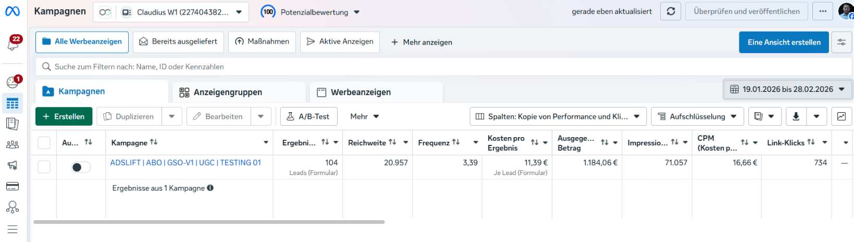Open the date range 19.01.2026 bis 28.02.2026 picker
Image resolution: width=854 pixels, height=242 pixels.
(787, 89)
